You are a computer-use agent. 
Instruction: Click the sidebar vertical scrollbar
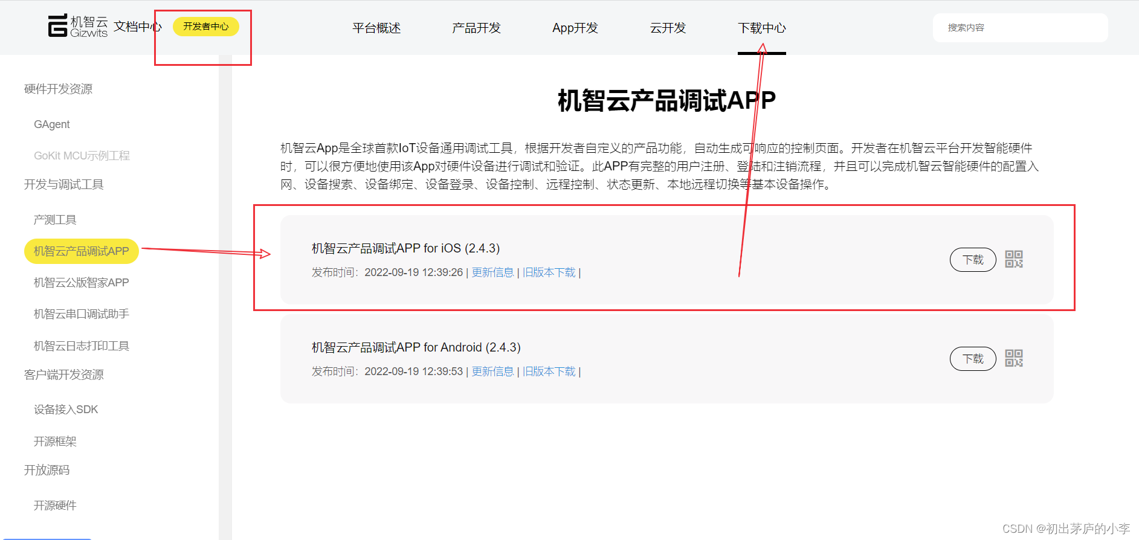click(225, 297)
